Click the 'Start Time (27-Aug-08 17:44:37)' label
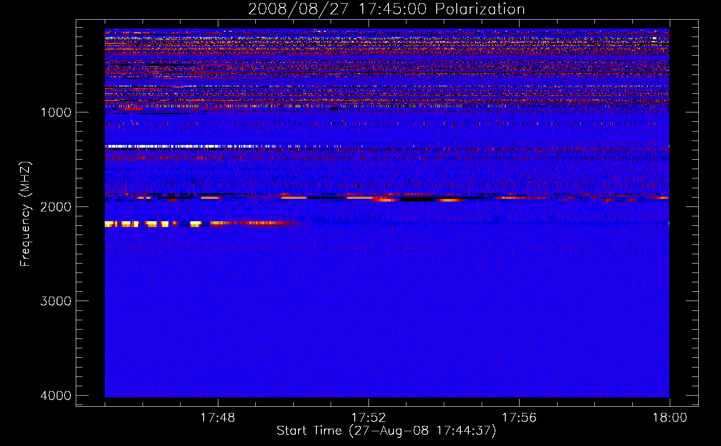Screen dimensions: 721x446 [386, 431]
